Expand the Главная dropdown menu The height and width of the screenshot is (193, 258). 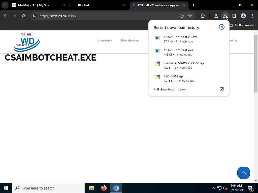(105, 40)
